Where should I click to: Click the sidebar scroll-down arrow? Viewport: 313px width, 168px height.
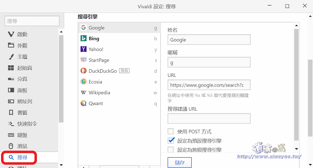(61, 165)
